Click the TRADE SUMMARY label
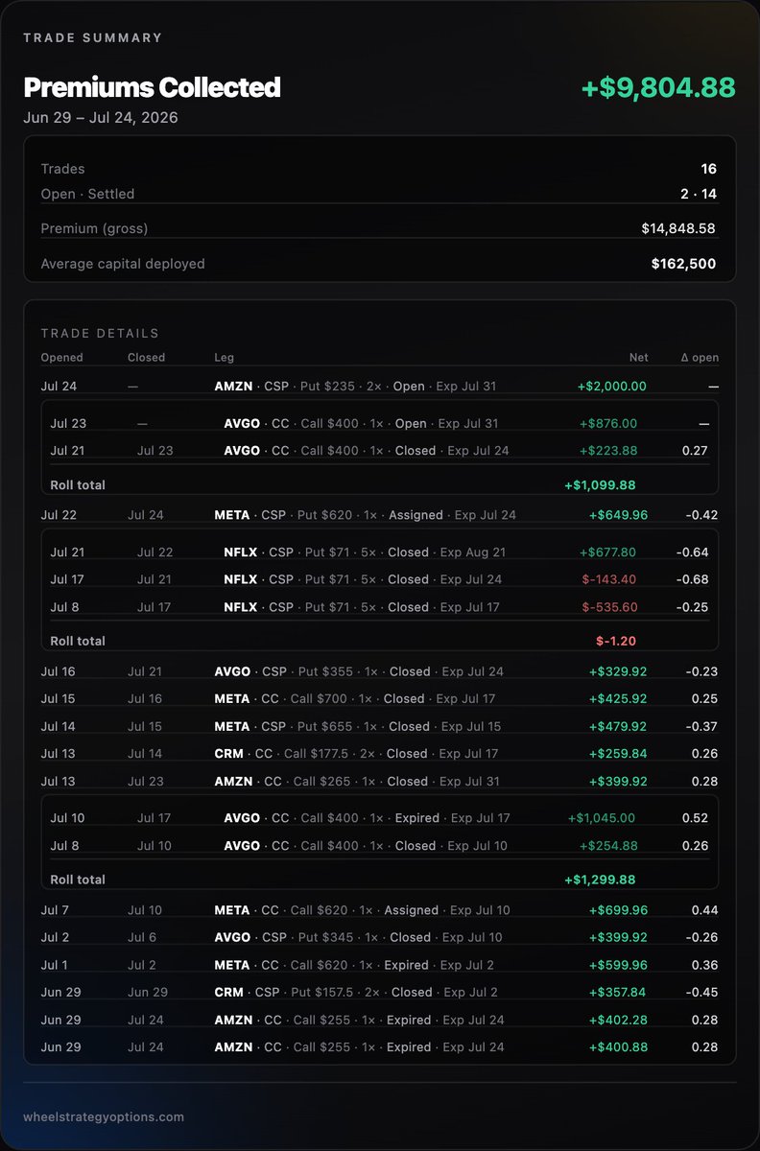This screenshot has height=1151, width=760. [x=93, y=38]
